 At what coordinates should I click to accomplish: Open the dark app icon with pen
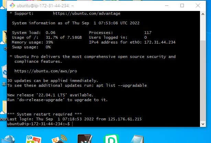tap(85, 139)
